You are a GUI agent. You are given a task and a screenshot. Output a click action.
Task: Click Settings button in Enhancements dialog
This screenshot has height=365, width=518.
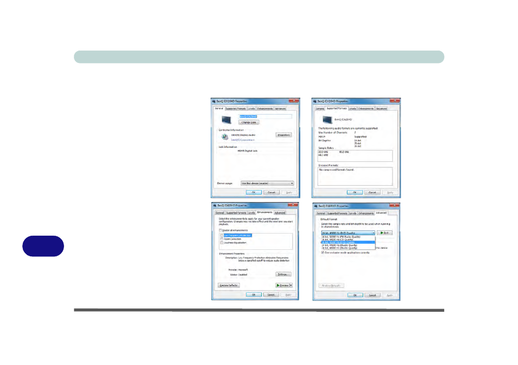coord(283,274)
